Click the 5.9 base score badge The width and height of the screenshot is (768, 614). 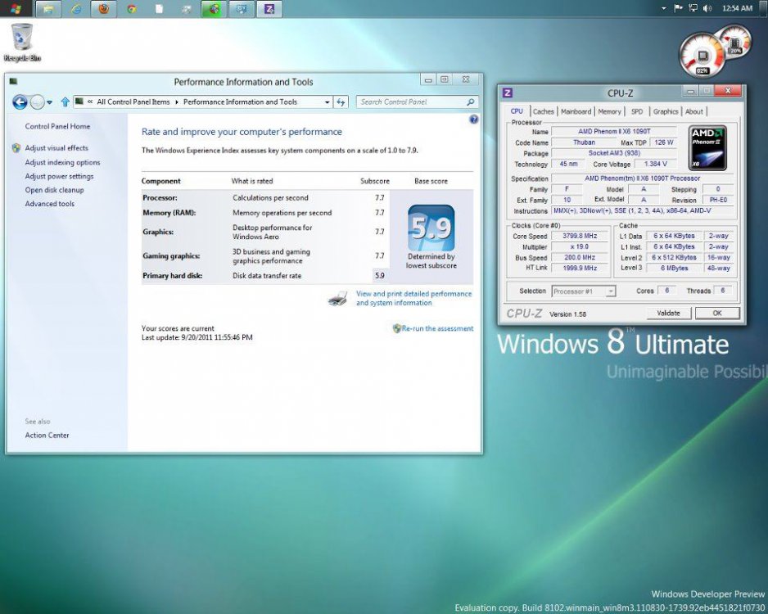point(431,228)
